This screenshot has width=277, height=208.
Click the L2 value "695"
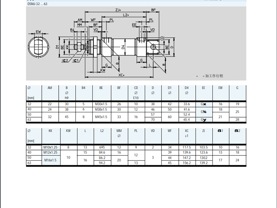[x=102, y=147]
